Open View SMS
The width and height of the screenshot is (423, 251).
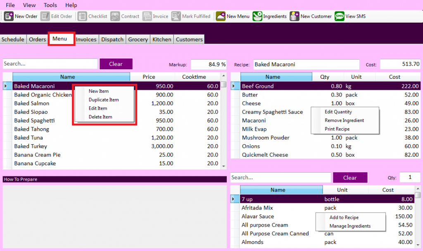tap(350, 16)
